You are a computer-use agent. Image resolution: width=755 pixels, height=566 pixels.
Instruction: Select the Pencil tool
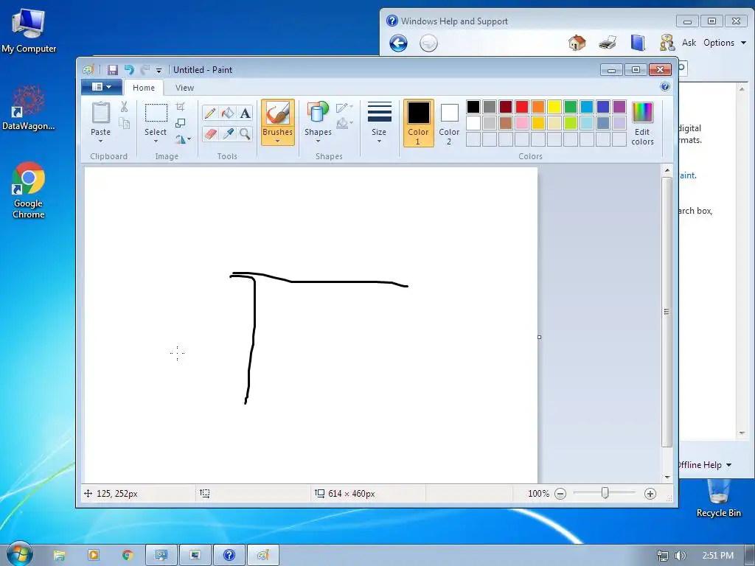pos(210,113)
